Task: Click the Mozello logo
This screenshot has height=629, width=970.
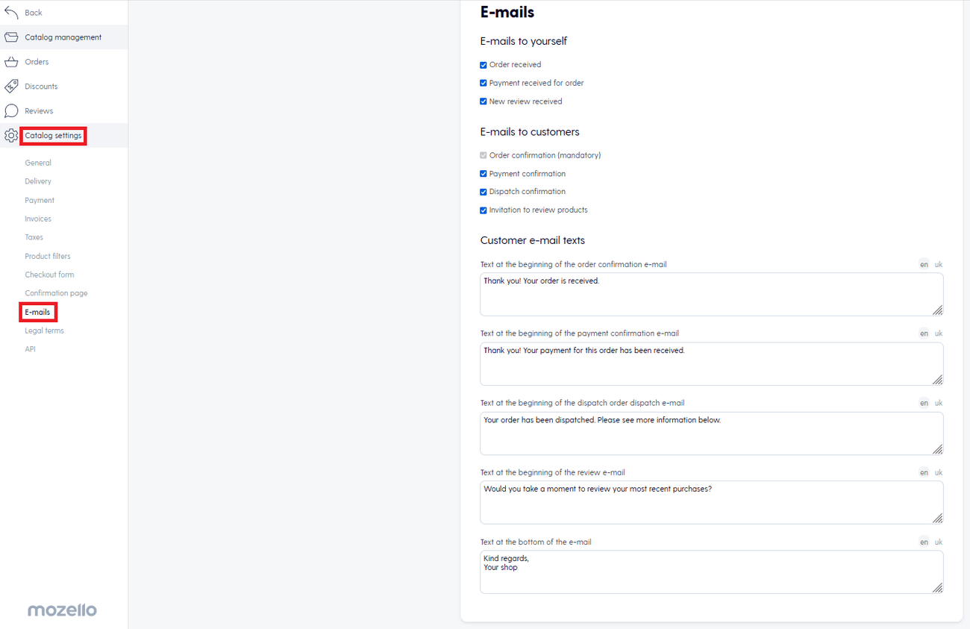Action: tap(63, 610)
